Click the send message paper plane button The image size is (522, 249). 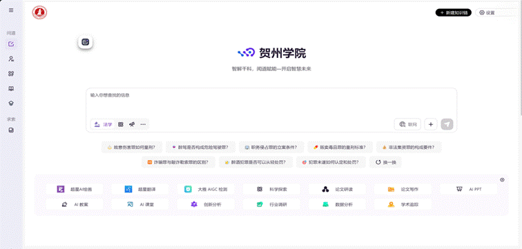pos(447,124)
